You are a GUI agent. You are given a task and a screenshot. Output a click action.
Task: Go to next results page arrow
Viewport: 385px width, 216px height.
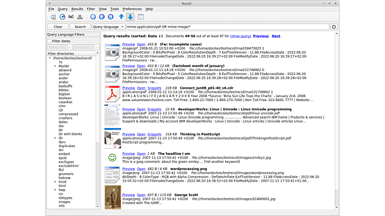pyautogui.click(x=111, y=17)
